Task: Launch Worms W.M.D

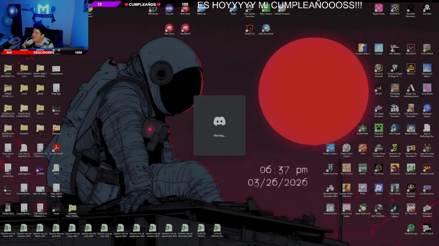Action: (330, 209)
